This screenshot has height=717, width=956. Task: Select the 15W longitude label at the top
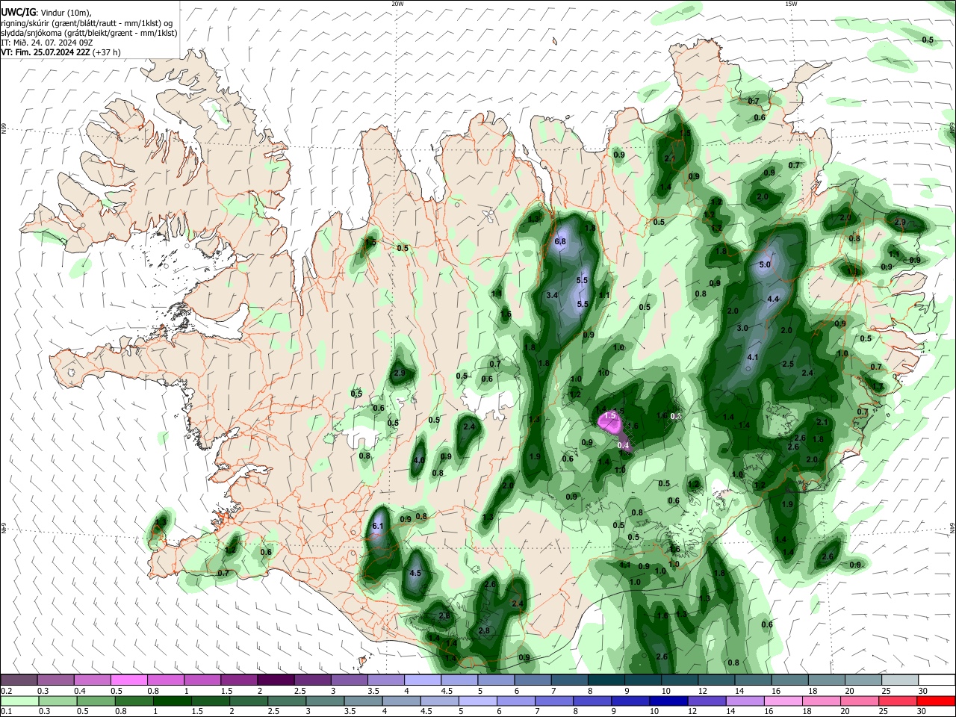pyautogui.click(x=791, y=4)
